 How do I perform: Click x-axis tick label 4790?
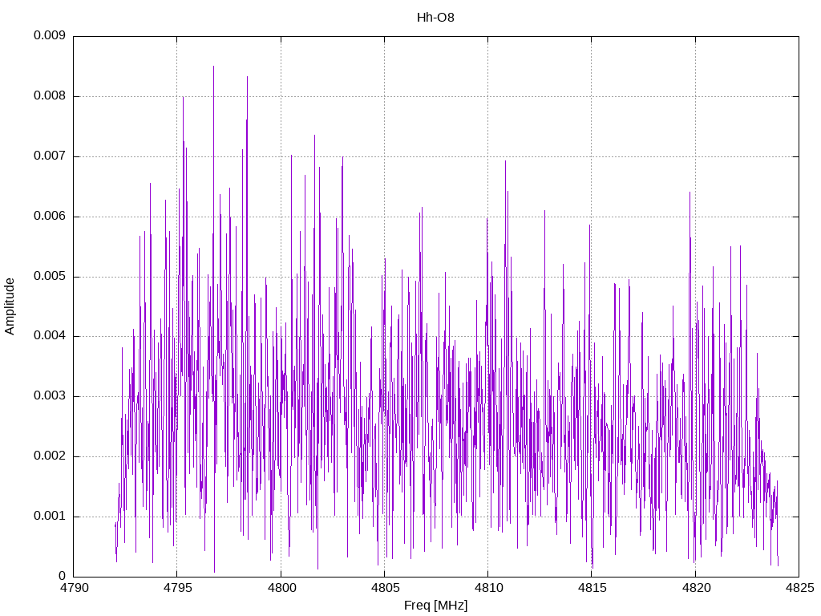click(74, 588)
